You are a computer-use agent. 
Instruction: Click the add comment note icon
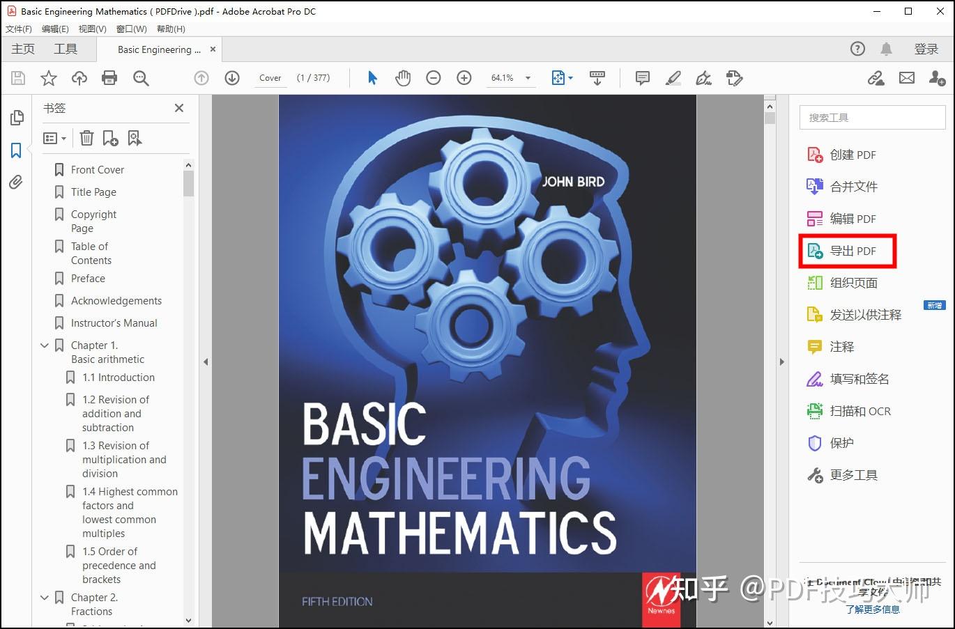click(x=643, y=78)
